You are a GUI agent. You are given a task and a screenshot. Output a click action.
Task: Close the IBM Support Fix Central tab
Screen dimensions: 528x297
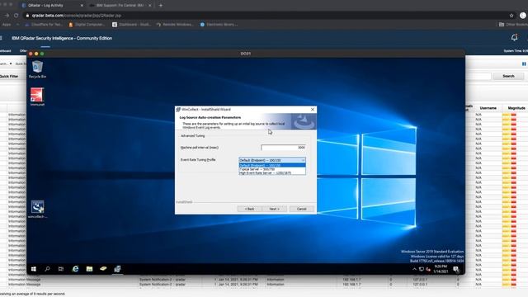click(x=150, y=6)
